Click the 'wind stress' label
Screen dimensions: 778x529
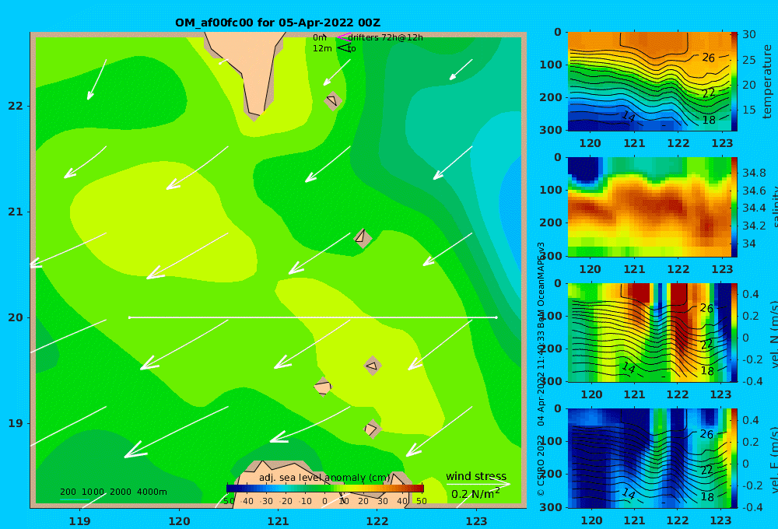[476, 476]
